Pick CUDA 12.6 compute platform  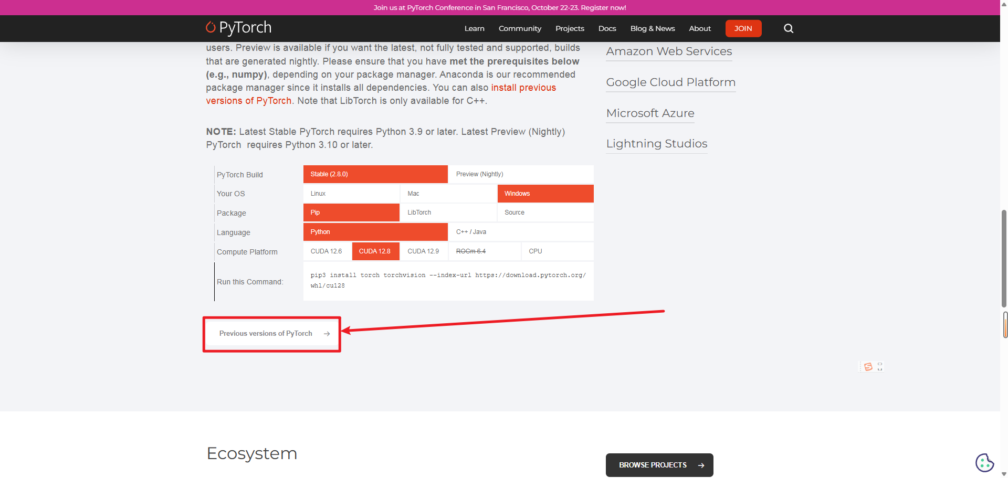pyautogui.click(x=327, y=251)
